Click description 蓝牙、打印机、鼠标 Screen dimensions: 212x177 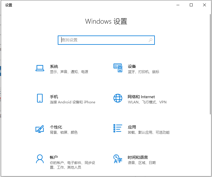[x=144, y=72]
